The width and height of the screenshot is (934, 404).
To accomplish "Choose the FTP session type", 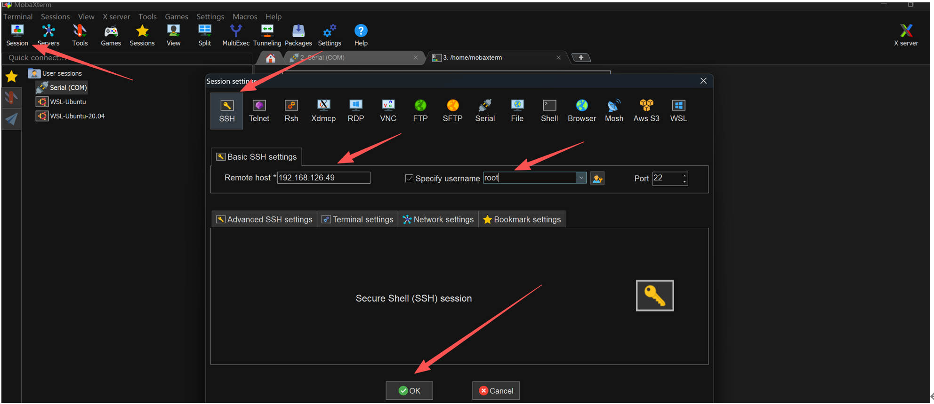I will [420, 111].
